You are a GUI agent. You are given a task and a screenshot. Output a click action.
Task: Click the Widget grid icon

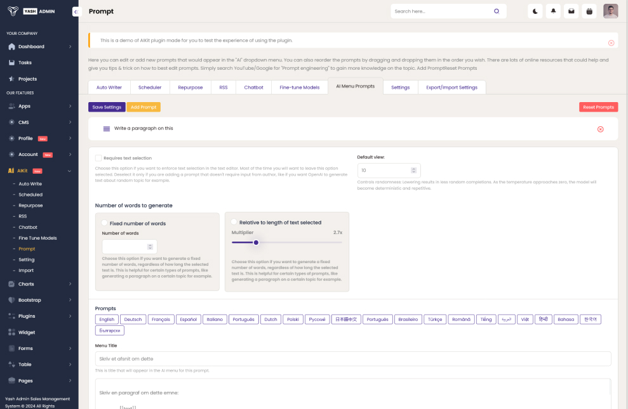click(x=11, y=332)
